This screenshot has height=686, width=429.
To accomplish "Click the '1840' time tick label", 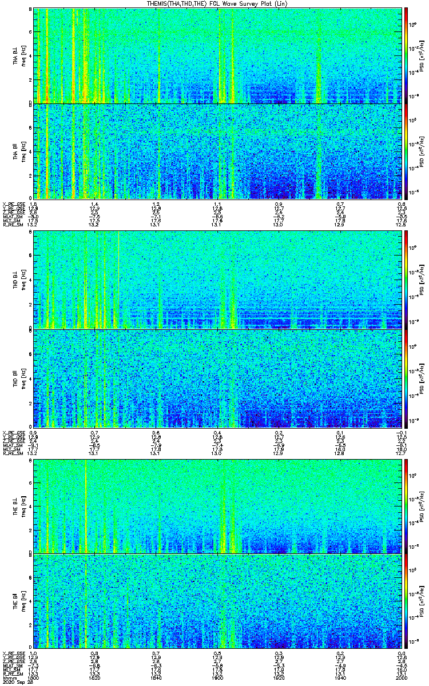I will (156, 677).
